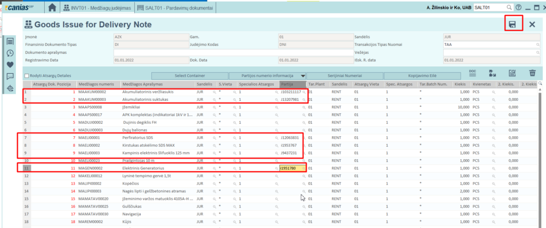Click the DOC document icon above the table

(472, 74)
